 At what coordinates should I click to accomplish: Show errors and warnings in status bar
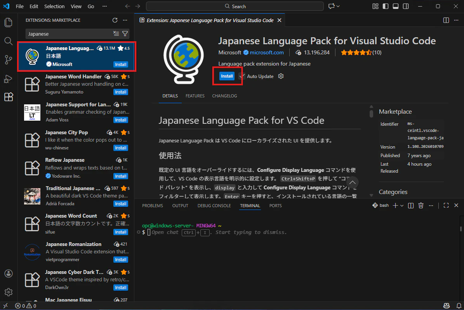pyautogui.click(x=26, y=306)
